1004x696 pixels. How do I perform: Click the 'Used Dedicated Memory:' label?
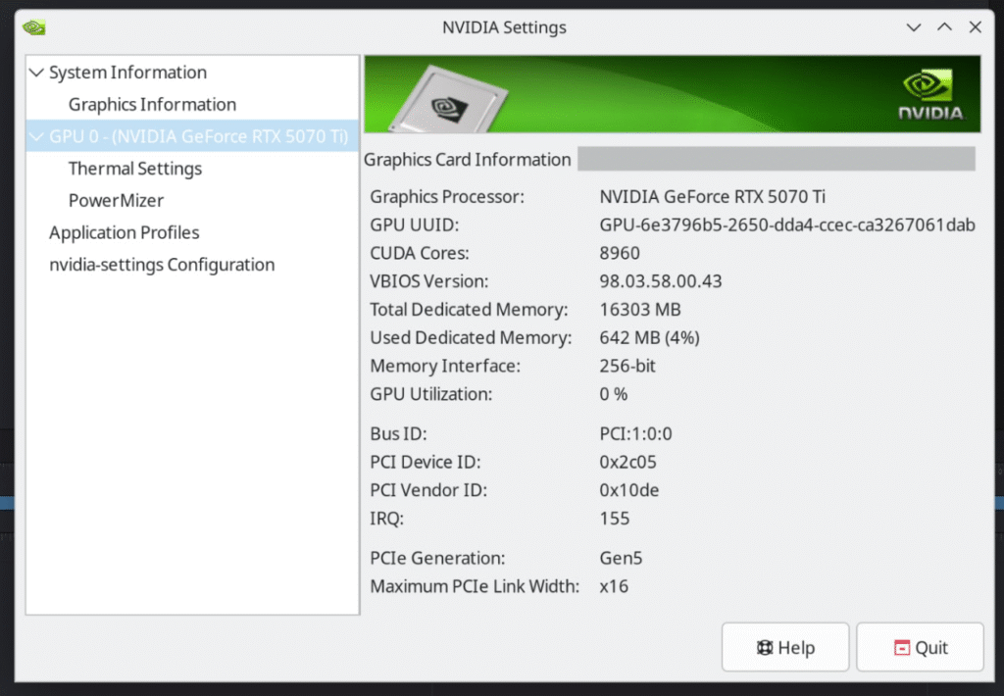471,337
